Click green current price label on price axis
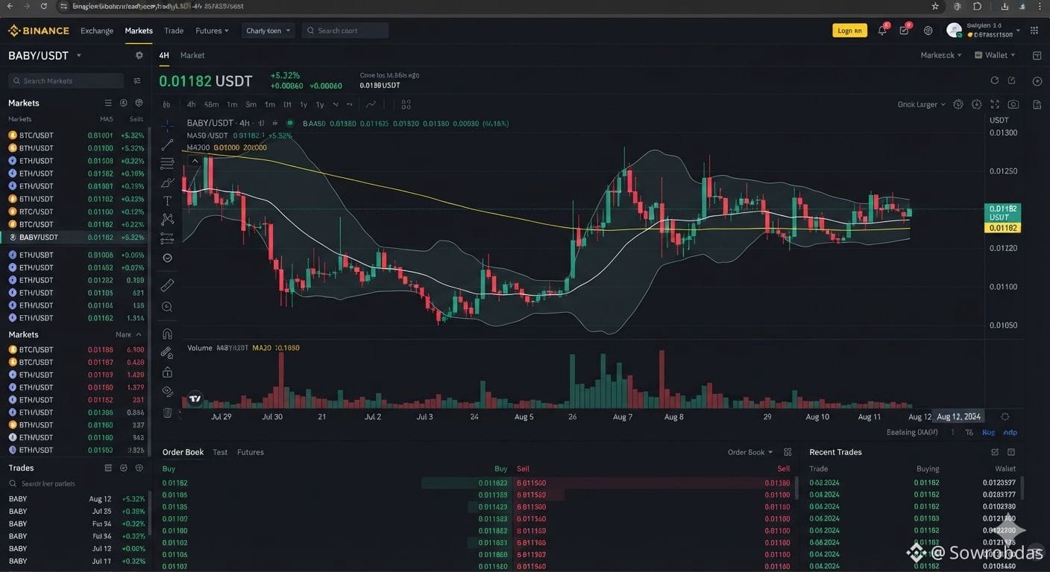Screen dimensions: 1050x572 (x=1003, y=212)
